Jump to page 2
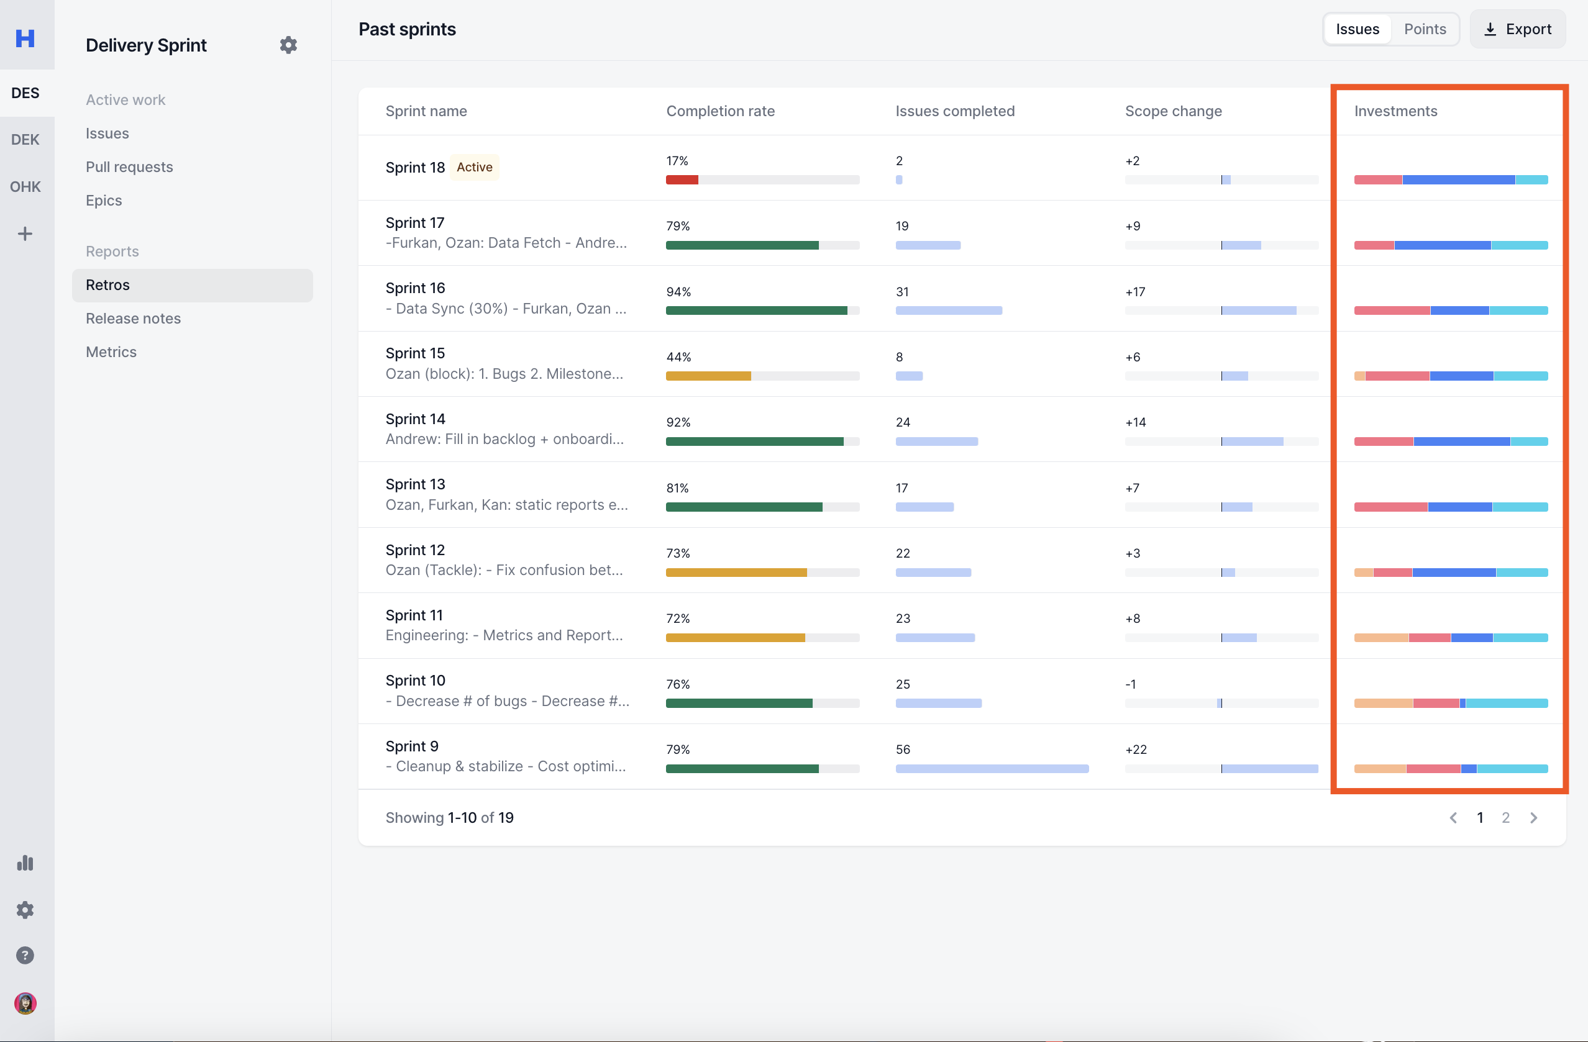Image resolution: width=1588 pixels, height=1042 pixels. coord(1505,818)
